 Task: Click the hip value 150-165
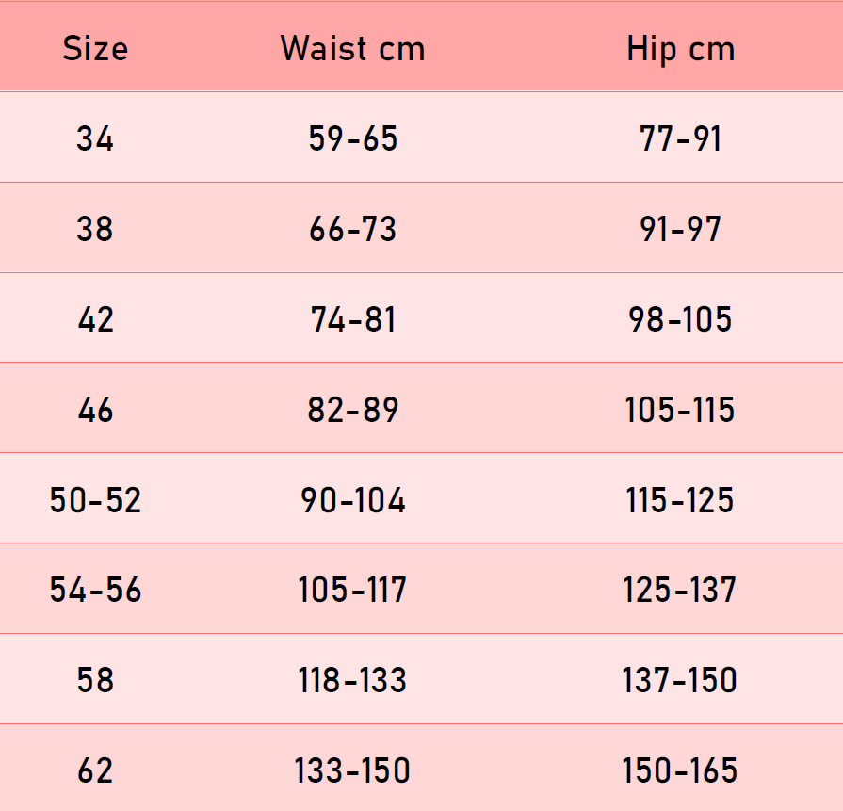pyautogui.click(x=680, y=770)
